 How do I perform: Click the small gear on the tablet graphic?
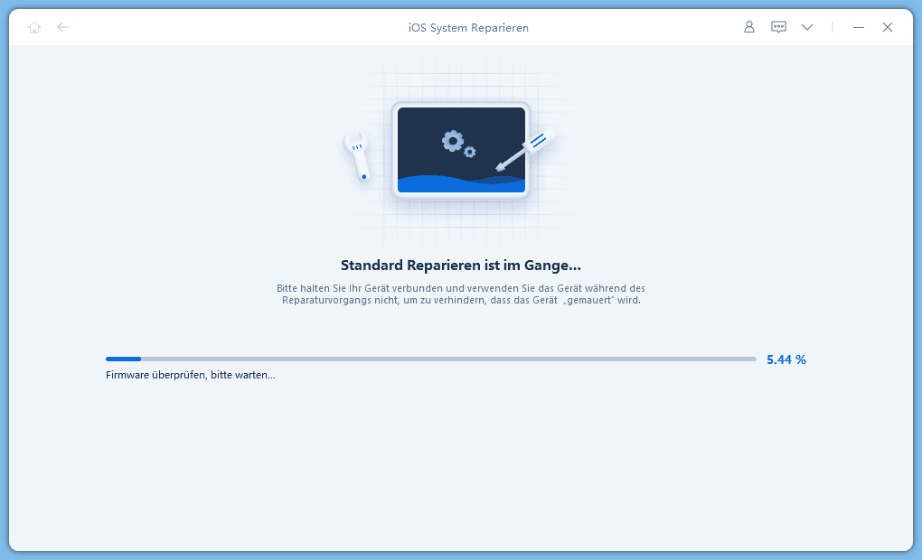coord(470,152)
